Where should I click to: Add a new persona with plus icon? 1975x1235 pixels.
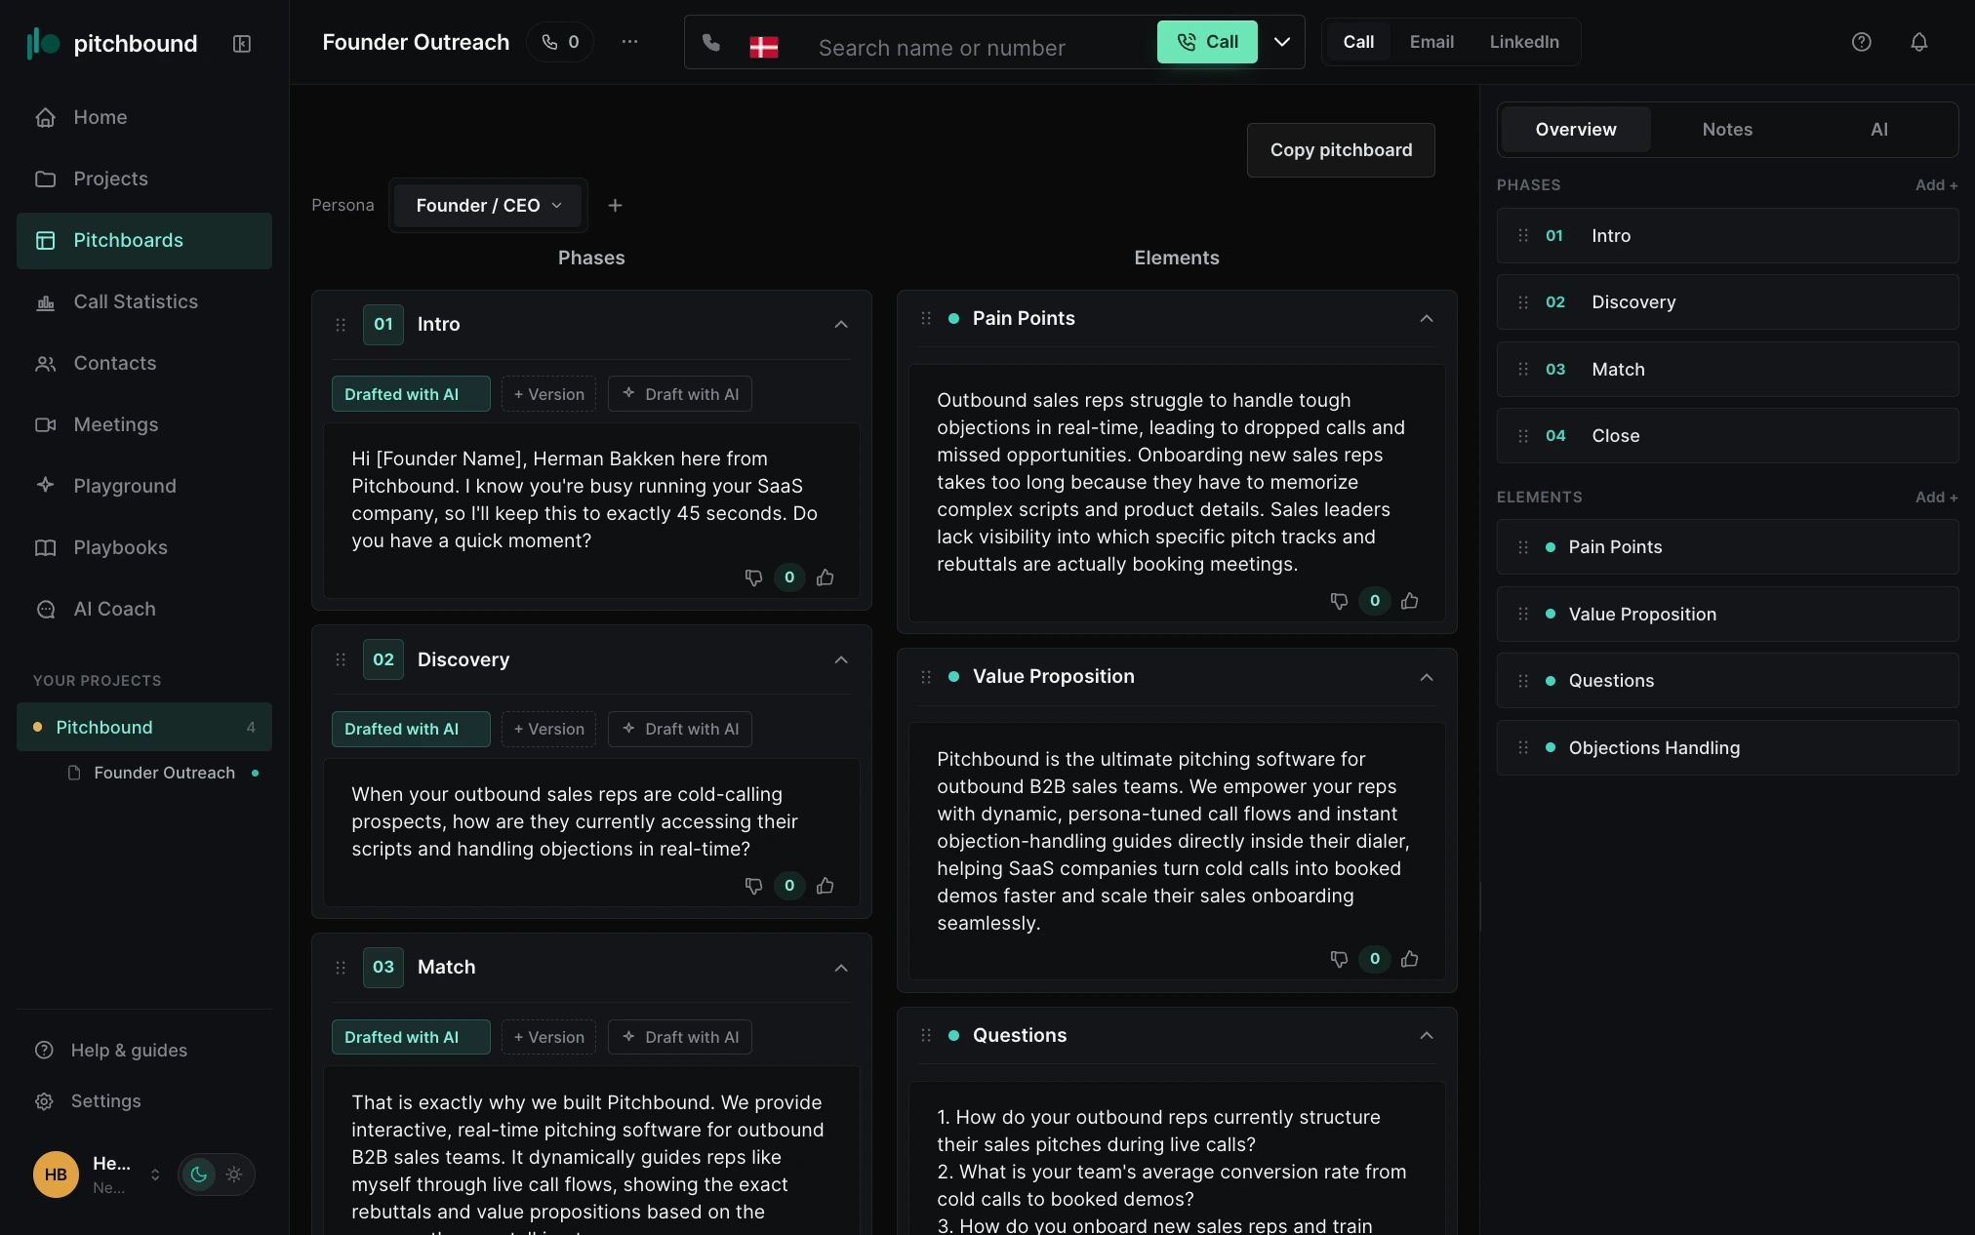point(615,205)
